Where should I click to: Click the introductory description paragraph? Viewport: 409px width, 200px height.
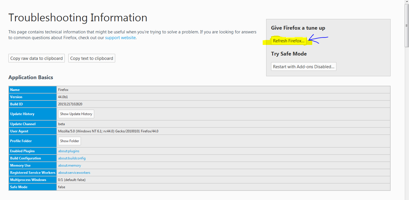[x=132, y=35]
